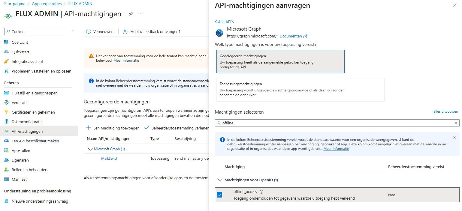
Task: Click the Zoeken sidebar search box
Action: point(36,31)
